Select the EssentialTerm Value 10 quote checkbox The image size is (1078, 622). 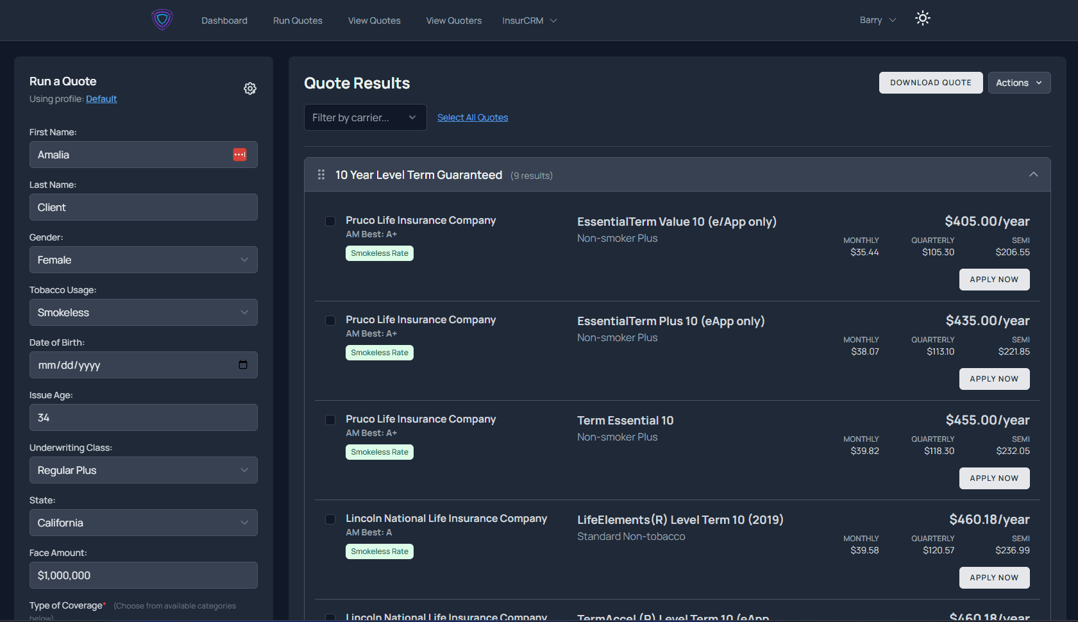pyautogui.click(x=330, y=221)
